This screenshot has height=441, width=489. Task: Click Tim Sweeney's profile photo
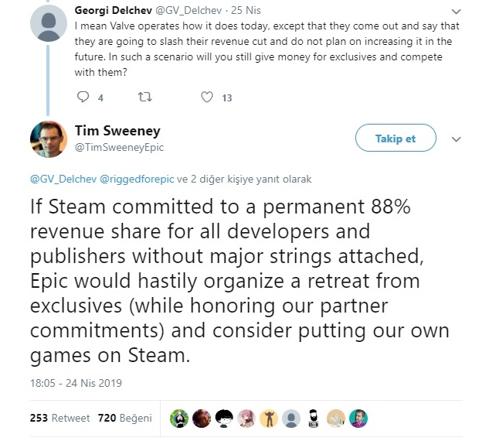click(48, 140)
